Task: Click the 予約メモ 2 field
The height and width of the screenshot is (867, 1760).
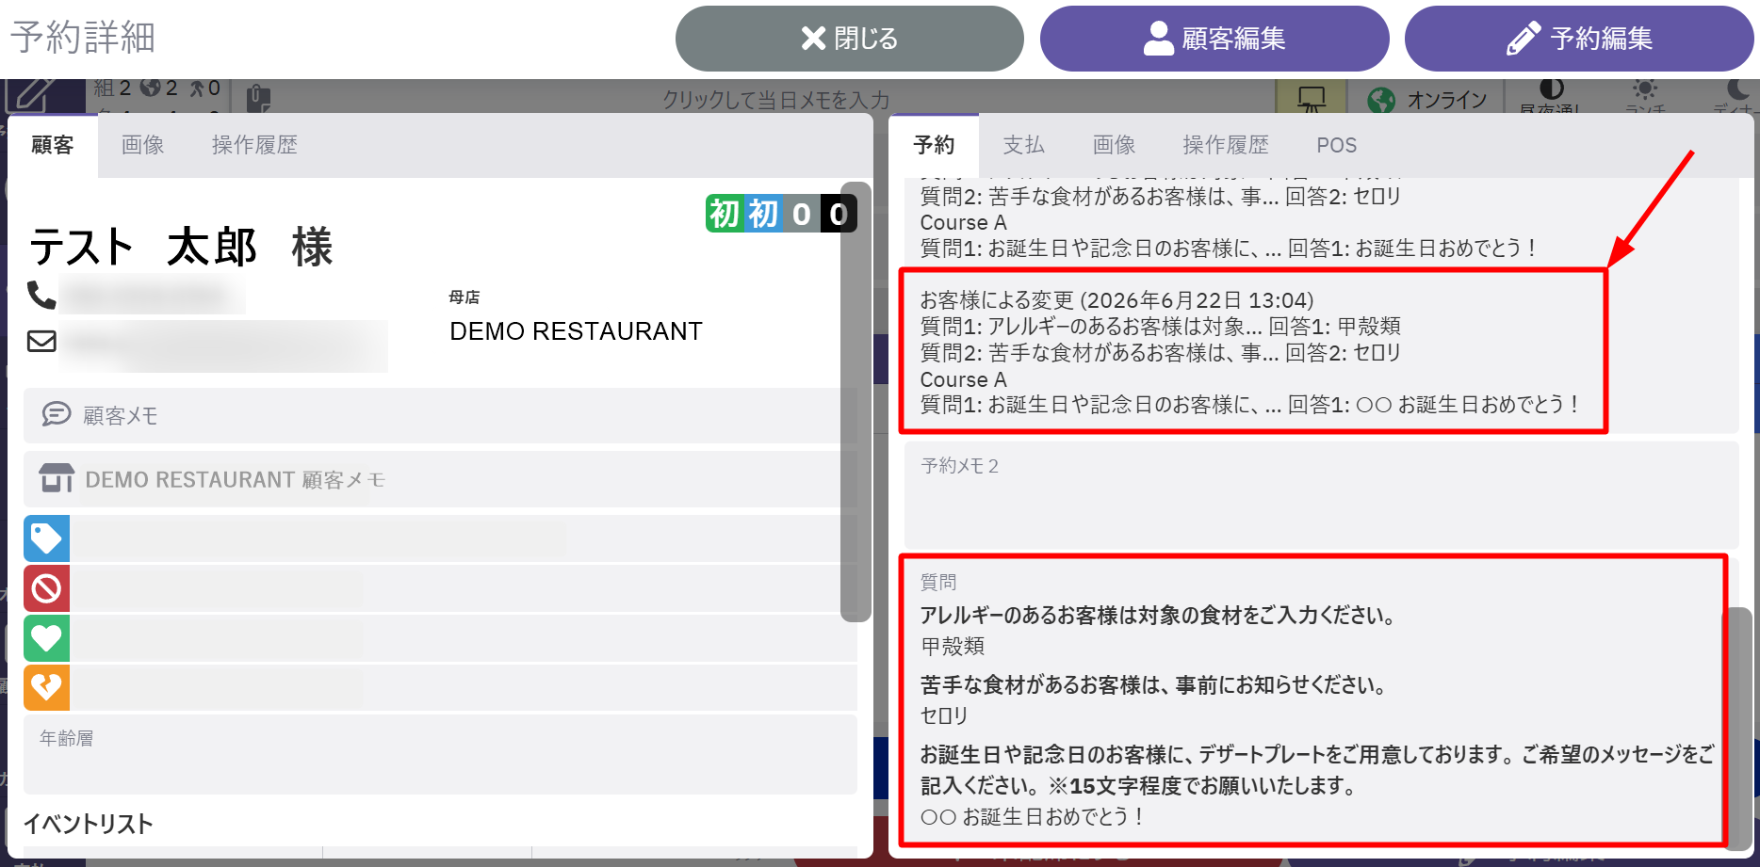Action: click(x=1321, y=495)
